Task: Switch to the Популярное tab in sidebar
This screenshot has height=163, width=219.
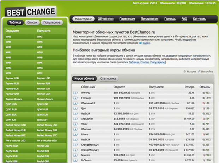Action: tap(52, 23)
